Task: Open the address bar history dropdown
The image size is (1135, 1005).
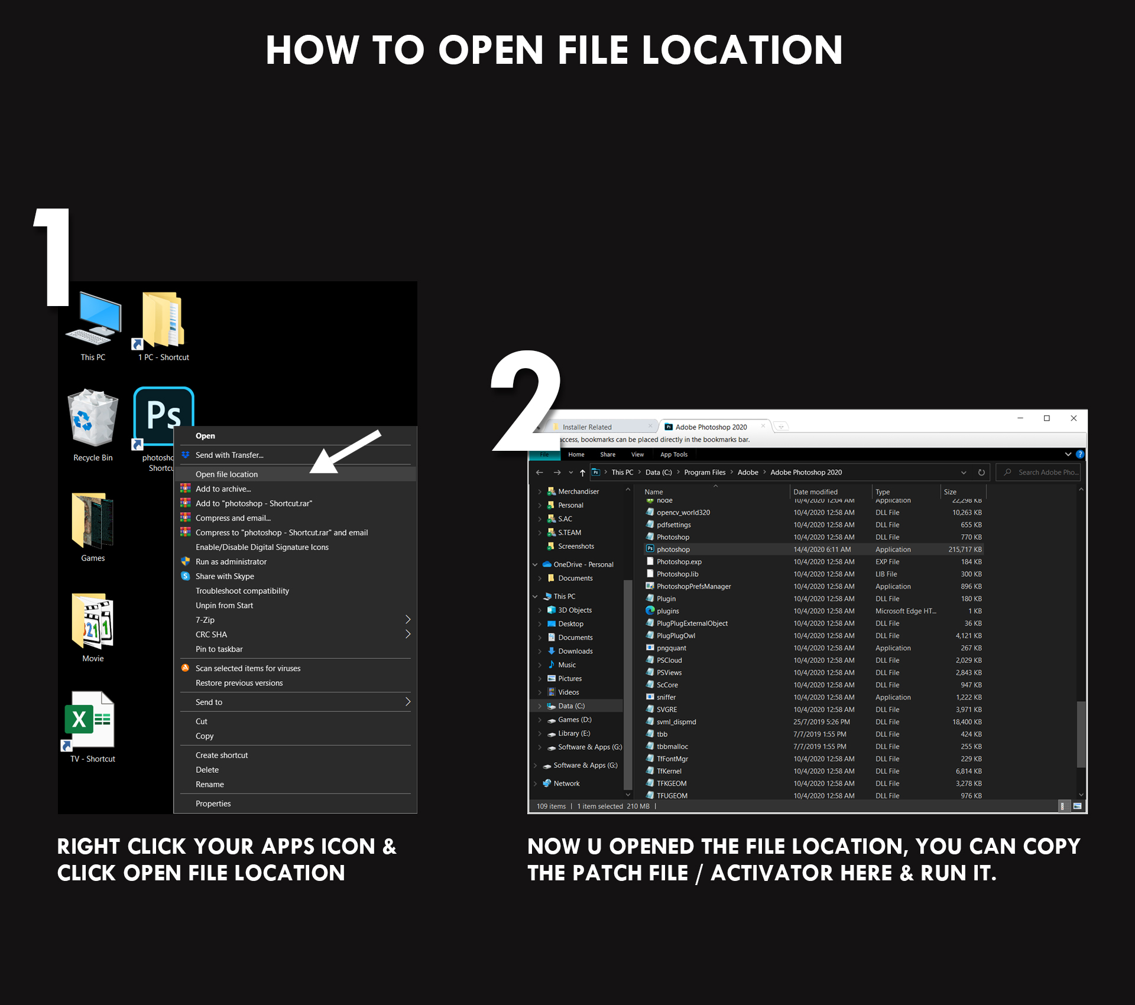Action: [x=964, y=473]
